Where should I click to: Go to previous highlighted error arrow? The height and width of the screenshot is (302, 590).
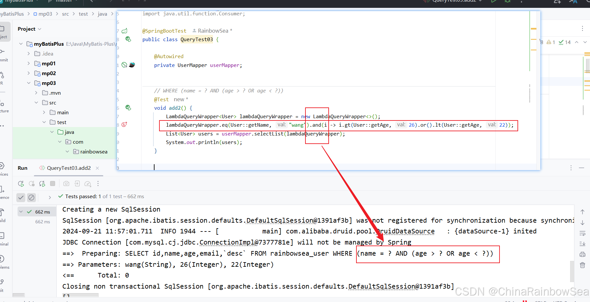577,42
